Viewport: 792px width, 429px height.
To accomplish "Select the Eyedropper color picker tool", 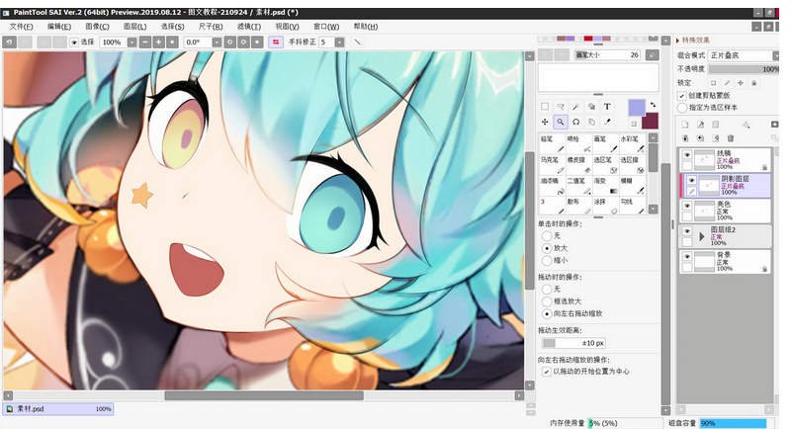I will click(x=607, y=122).
